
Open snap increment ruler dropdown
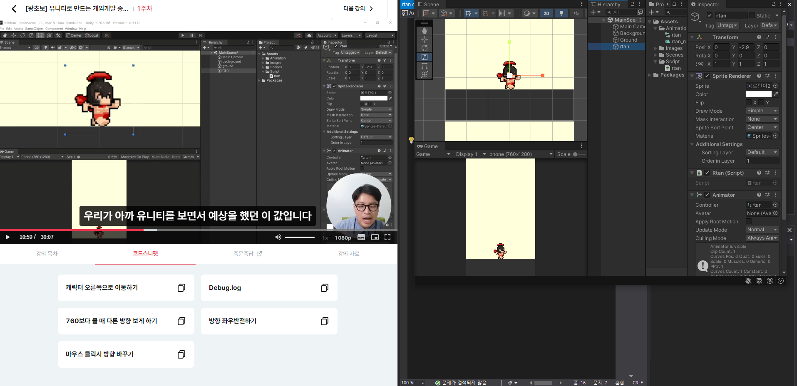505,13
